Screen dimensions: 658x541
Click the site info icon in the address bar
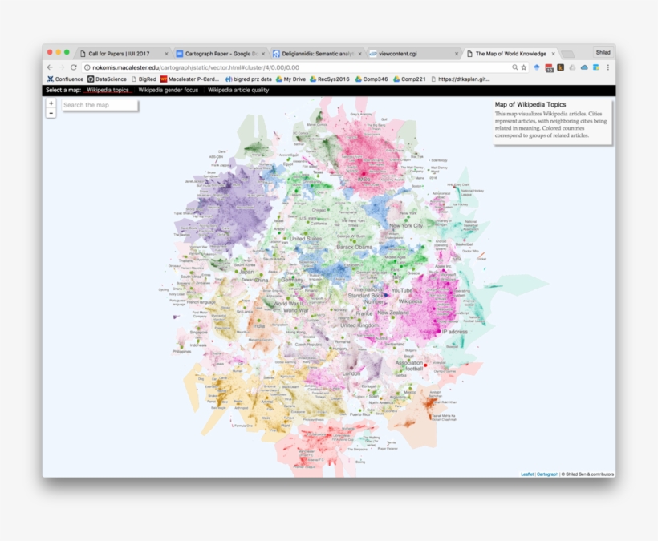coord(87,67)
